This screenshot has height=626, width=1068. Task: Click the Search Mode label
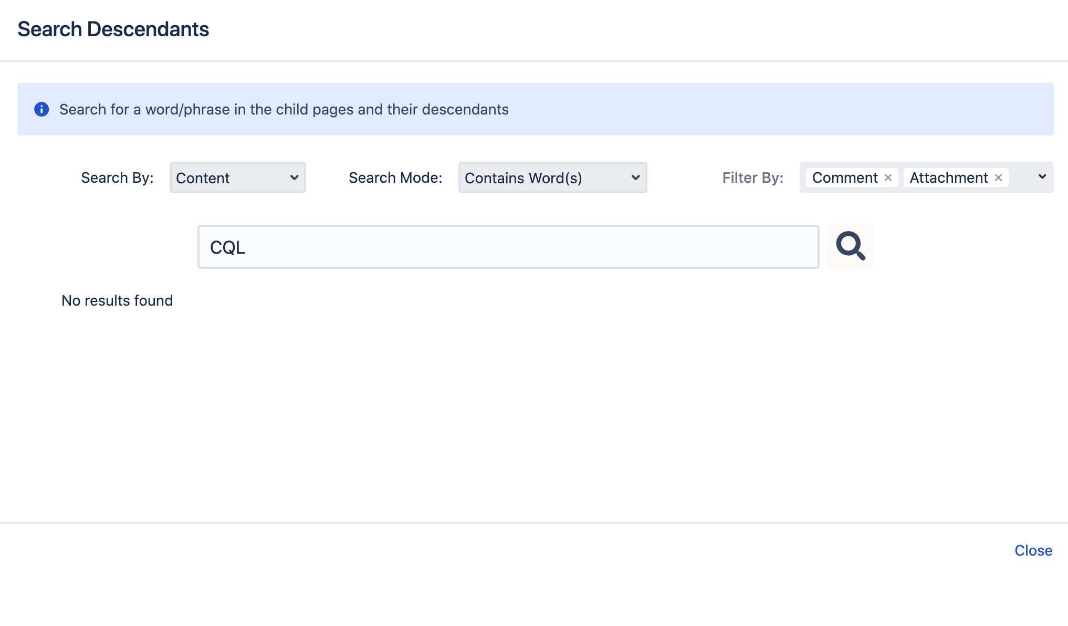(x=395, y=178)
